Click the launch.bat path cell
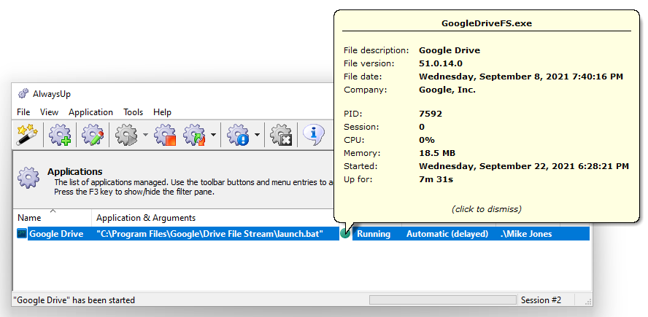 210,234
